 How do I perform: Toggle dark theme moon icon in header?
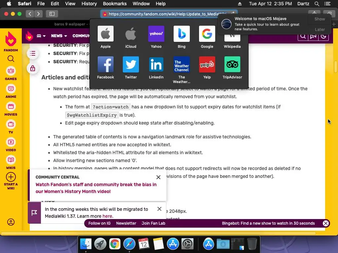[x=323, y=36]
